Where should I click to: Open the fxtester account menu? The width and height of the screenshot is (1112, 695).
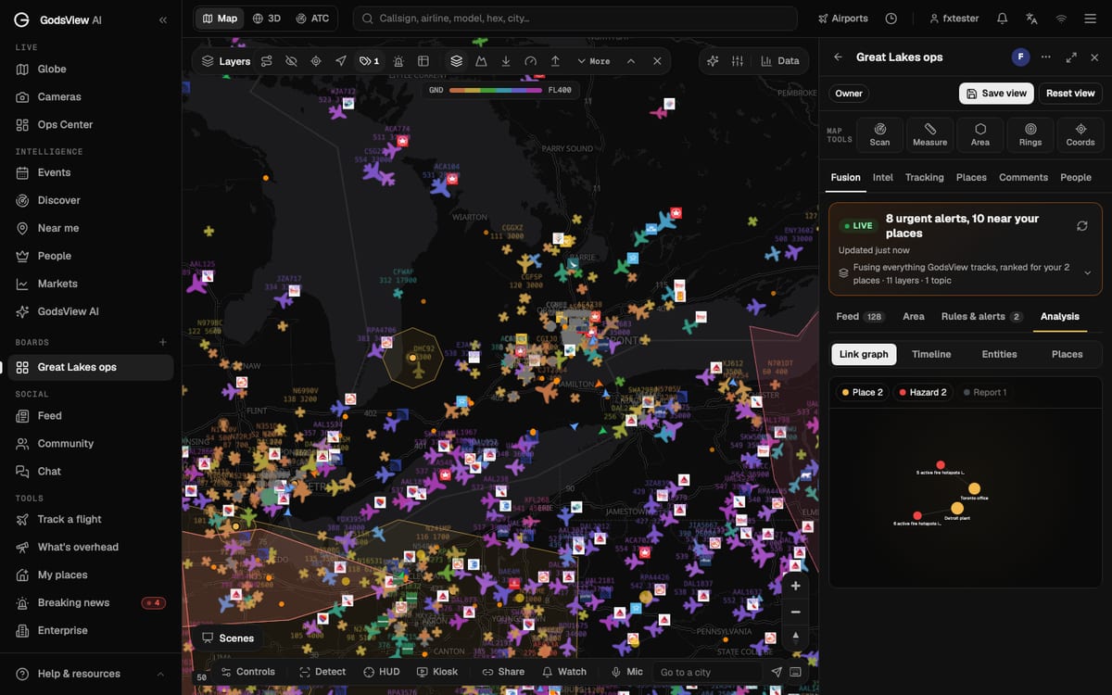(954, 19)
